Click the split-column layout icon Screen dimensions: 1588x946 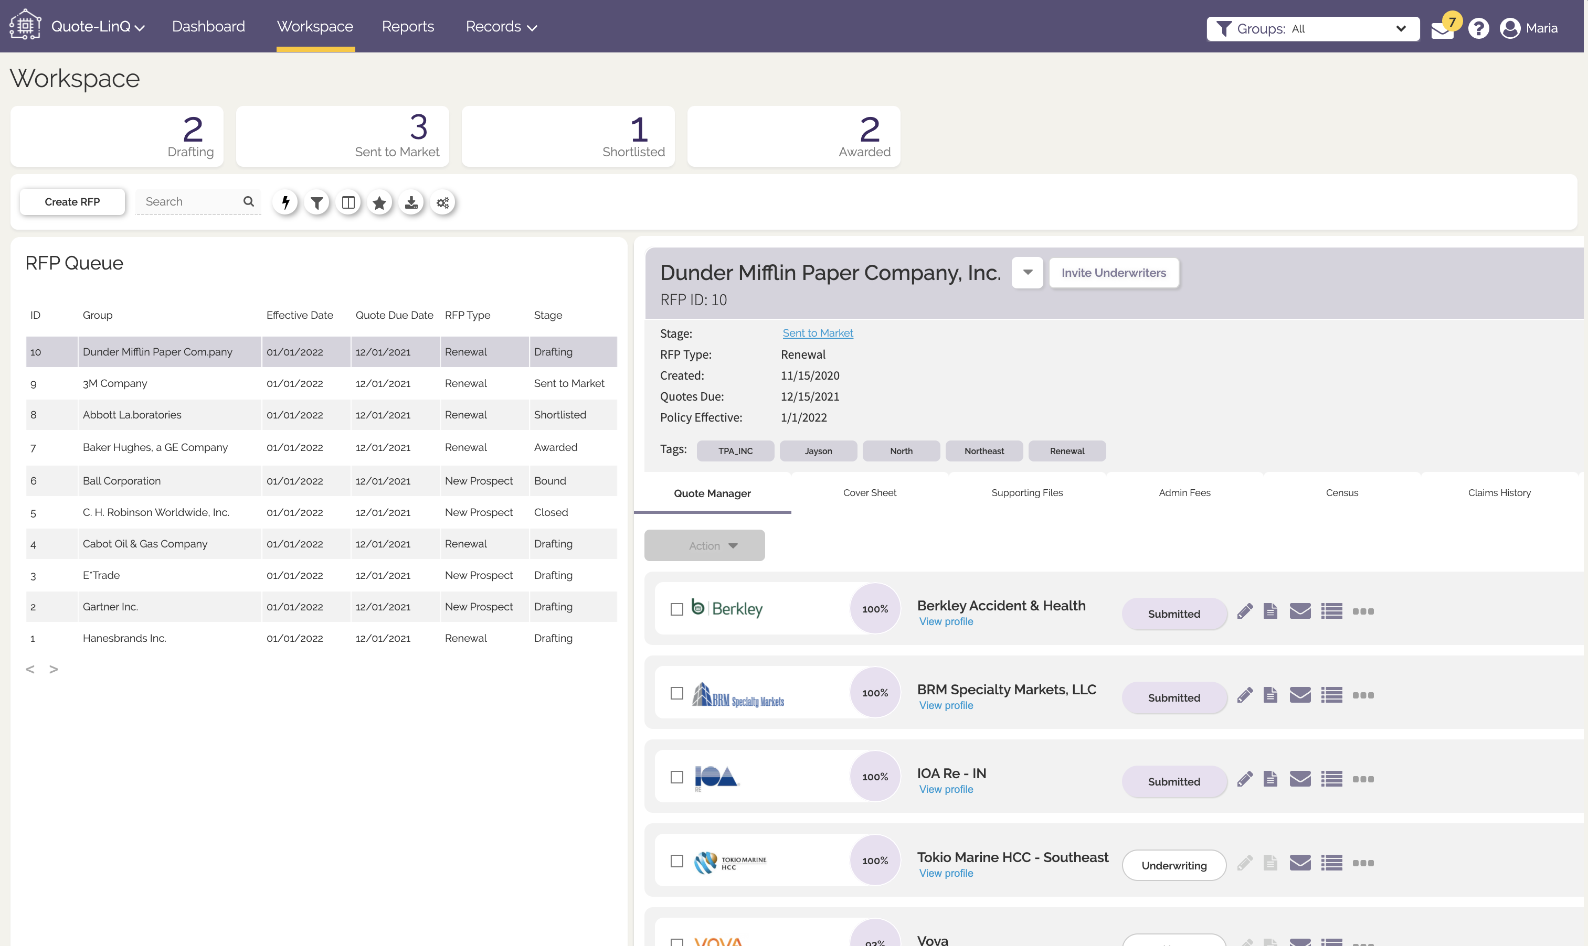pyautogui.click(x=348, y=202)
